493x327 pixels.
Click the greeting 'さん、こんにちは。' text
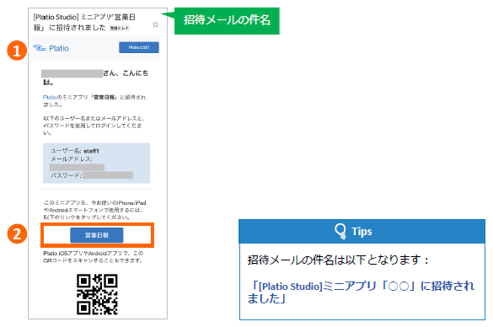[x=95, y=78]
